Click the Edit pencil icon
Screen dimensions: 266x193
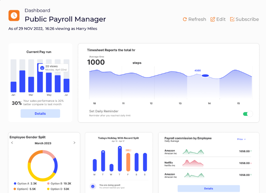click(x=213, y=19)
